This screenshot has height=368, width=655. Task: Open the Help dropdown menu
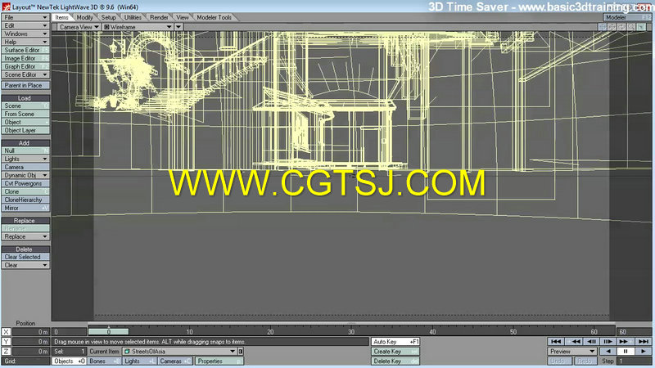click(x=25, y=43)
